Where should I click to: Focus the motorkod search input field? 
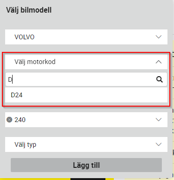pos(81,79)
